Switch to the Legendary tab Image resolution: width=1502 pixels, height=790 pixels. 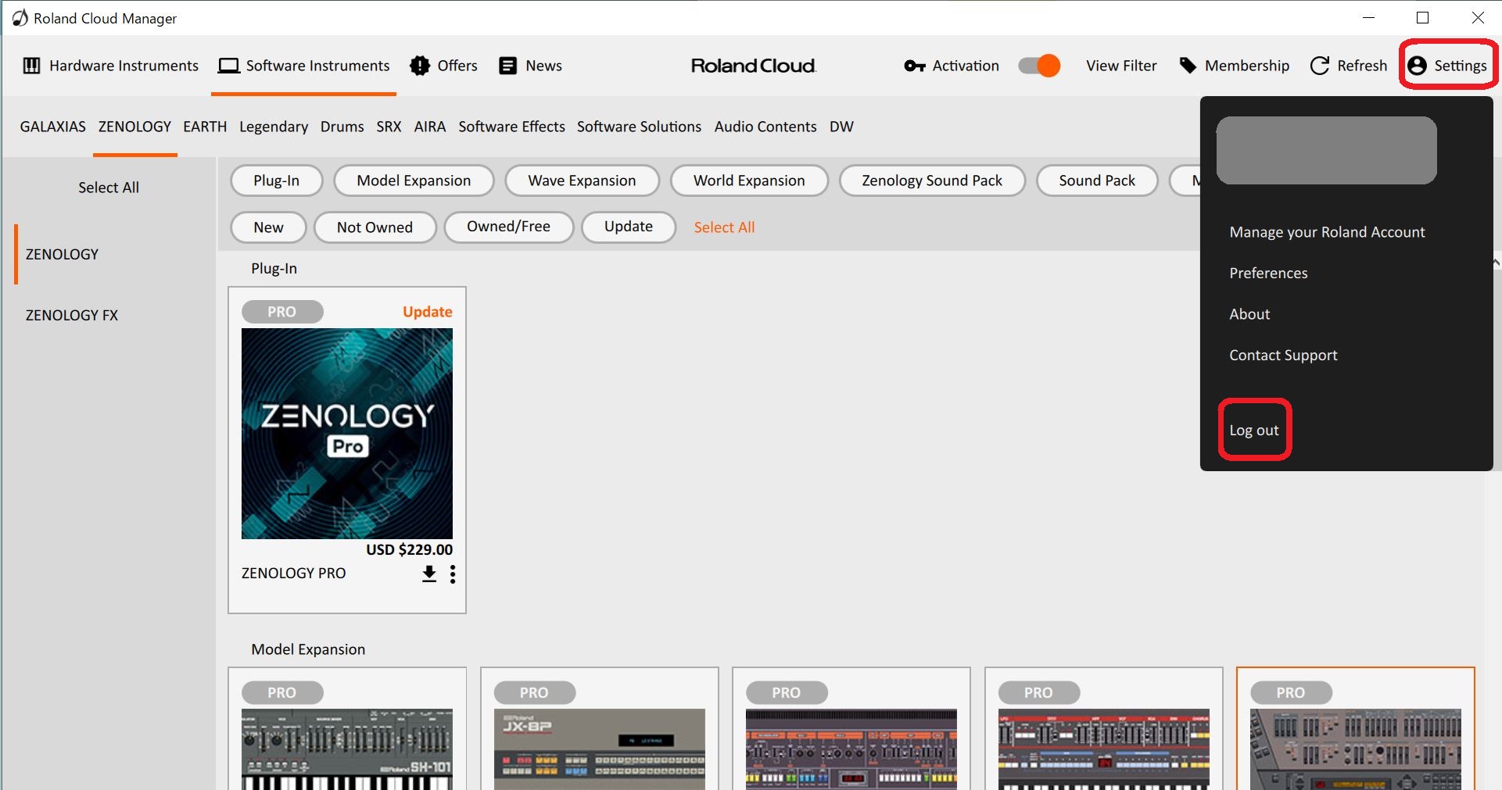[274, 127]
